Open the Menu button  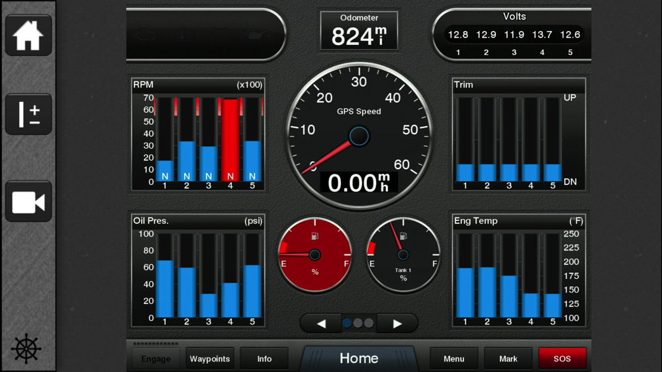[x=454, y=359]
